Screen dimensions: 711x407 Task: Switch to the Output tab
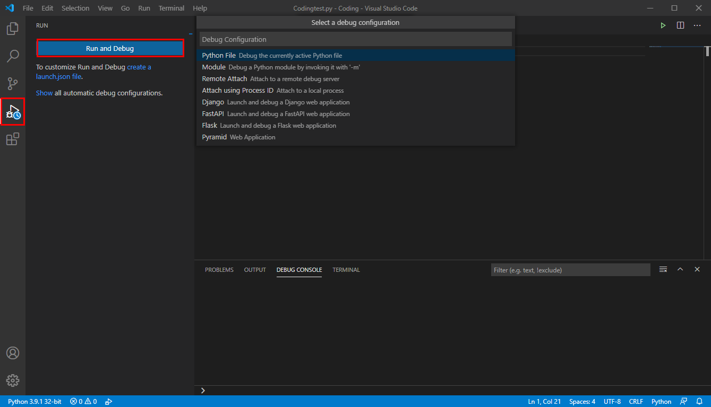255,270
